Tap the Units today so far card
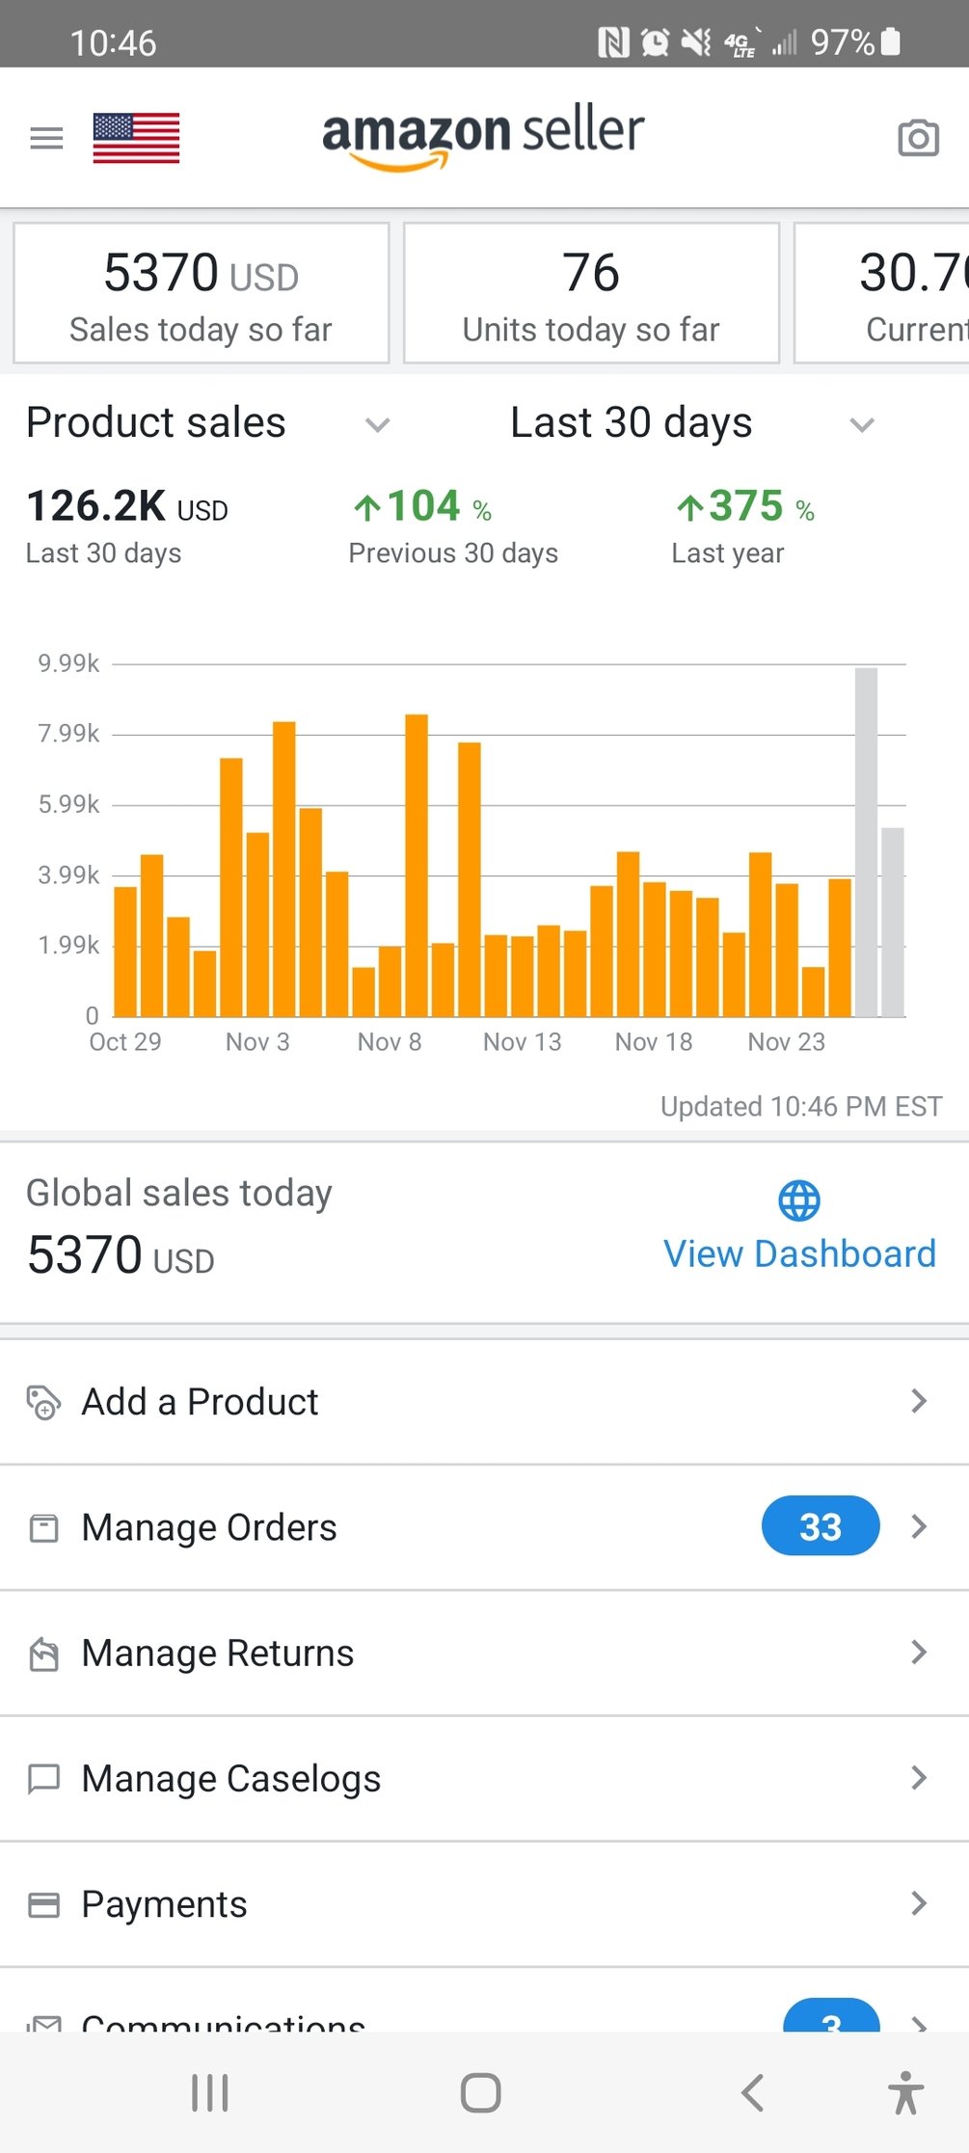Image resolution: width=969 pixels, height=2153 pixels. (x=591, y=293)
